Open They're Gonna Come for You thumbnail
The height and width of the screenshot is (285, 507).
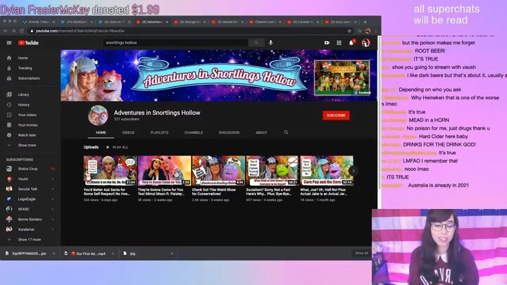click(x=164, y=170)
